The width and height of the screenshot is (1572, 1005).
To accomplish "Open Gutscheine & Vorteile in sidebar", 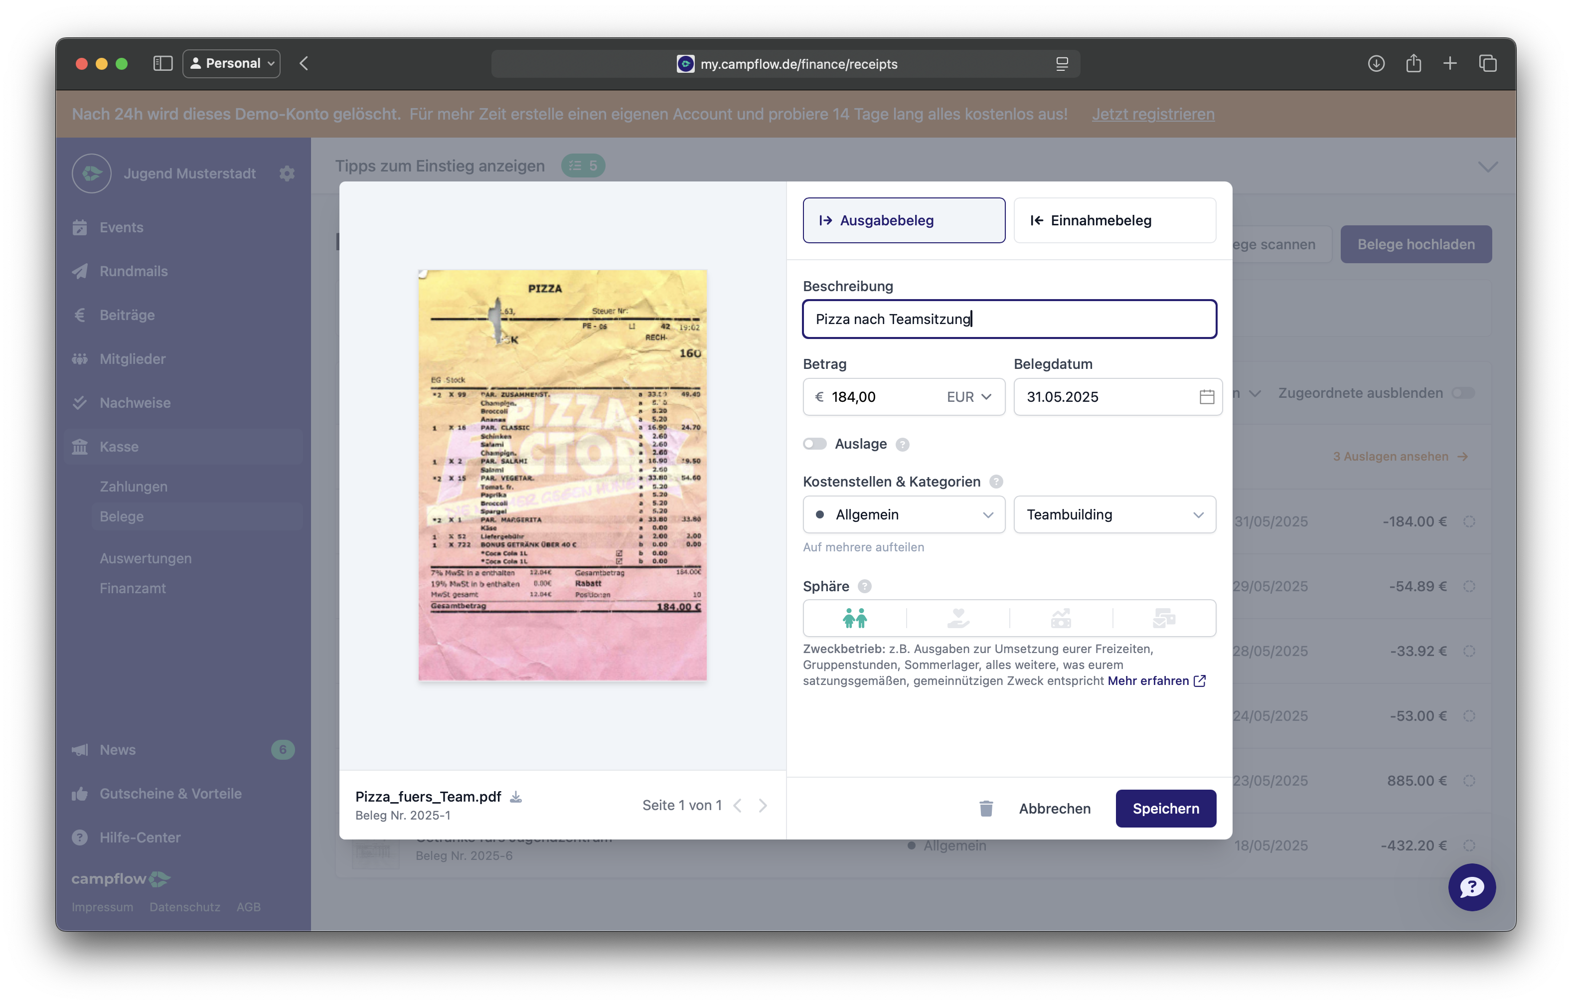I will point(170,794).
